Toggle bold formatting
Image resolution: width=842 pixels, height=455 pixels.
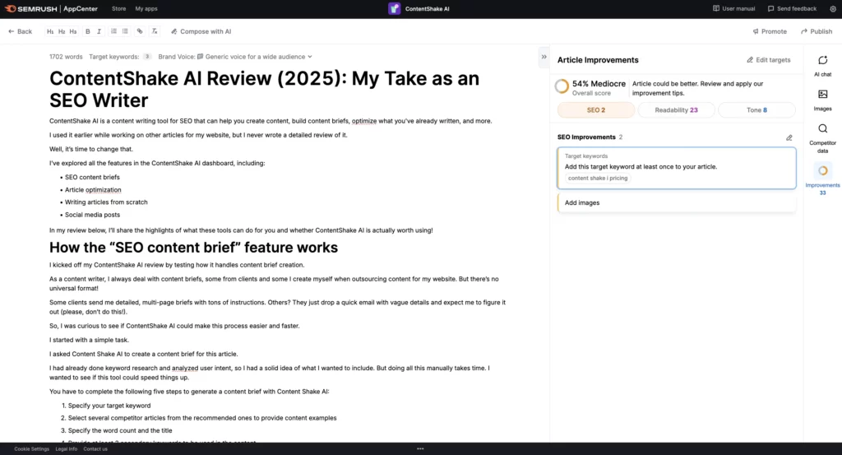pyautogui.click(x=87, y=32)
